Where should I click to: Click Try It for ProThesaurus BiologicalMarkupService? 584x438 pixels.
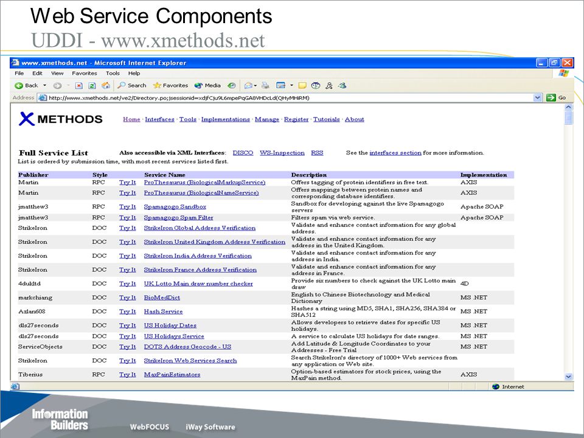127,182
